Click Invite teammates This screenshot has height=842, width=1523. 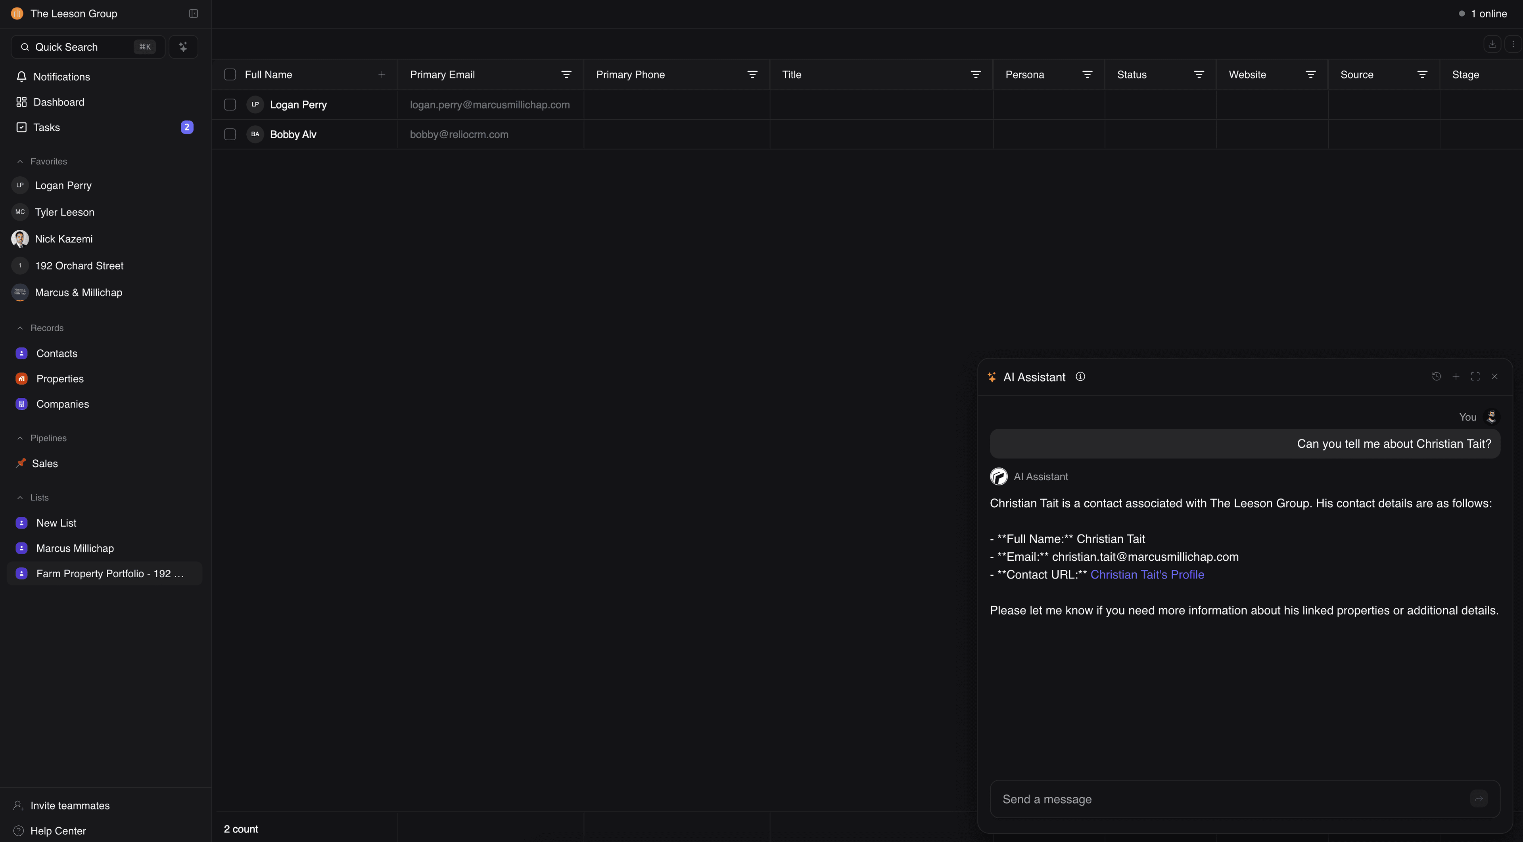(70, 806)
